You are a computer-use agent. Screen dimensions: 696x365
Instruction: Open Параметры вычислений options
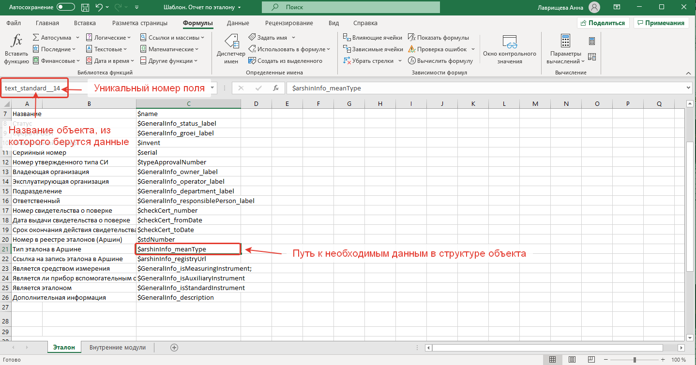(565, 49)
